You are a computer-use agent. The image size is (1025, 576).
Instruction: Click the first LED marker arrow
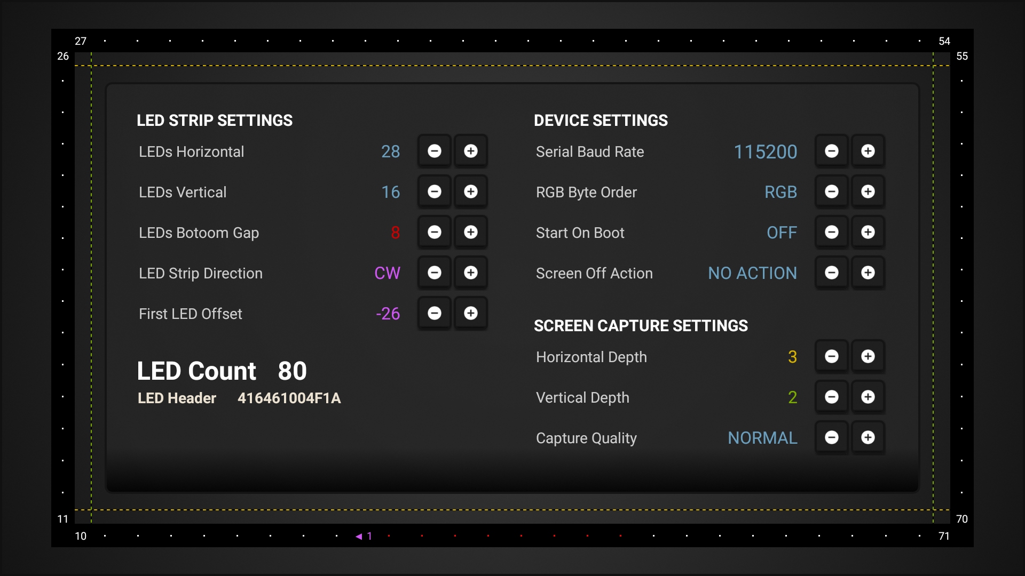[359, 537]
